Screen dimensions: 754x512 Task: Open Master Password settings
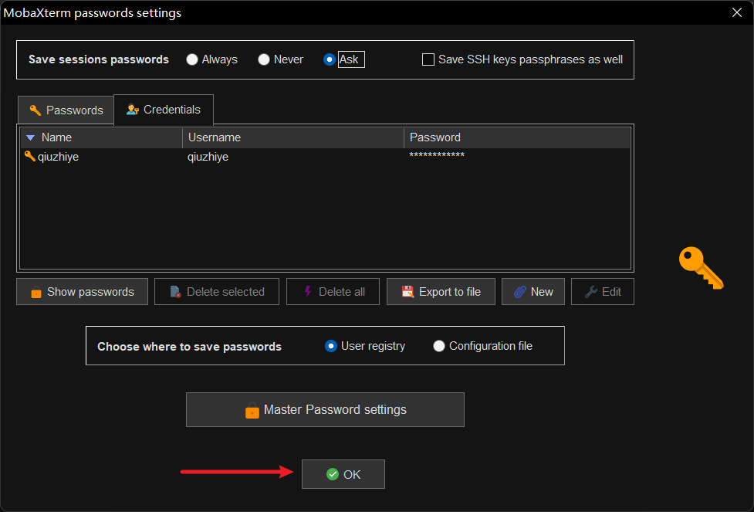(325, 409)
